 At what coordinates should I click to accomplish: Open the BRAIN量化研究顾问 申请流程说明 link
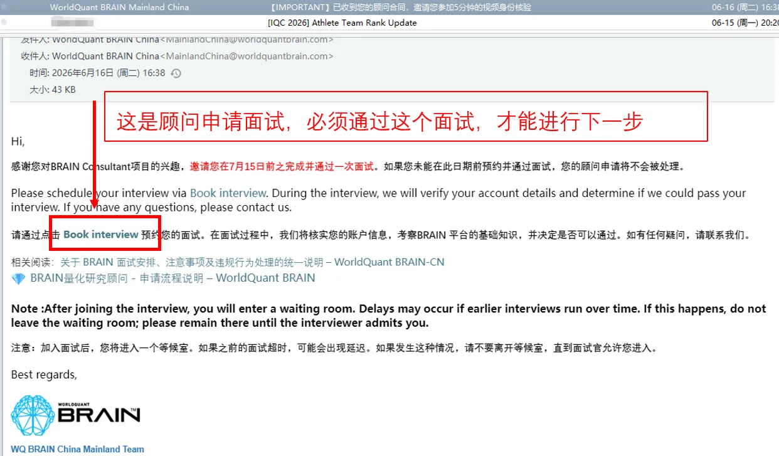pos(172,278)
